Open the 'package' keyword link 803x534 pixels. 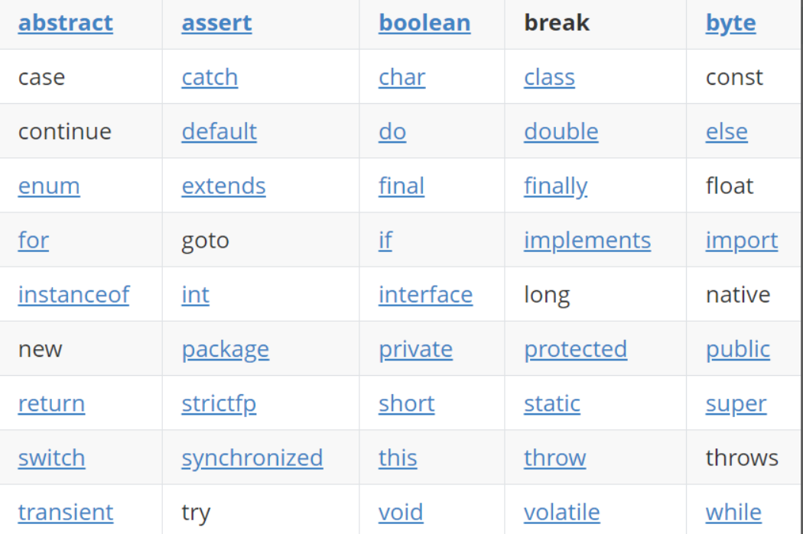click(x=225, y=349)
